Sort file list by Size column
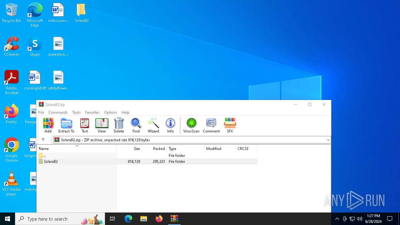The width and height of the screenshot is (400, 225). coord(129,149)
